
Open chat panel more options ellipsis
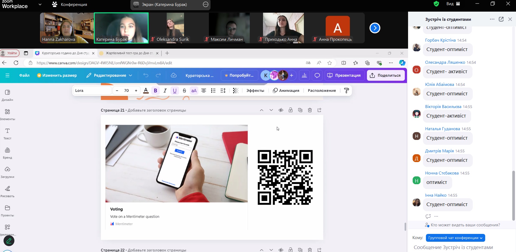(492, 19)
